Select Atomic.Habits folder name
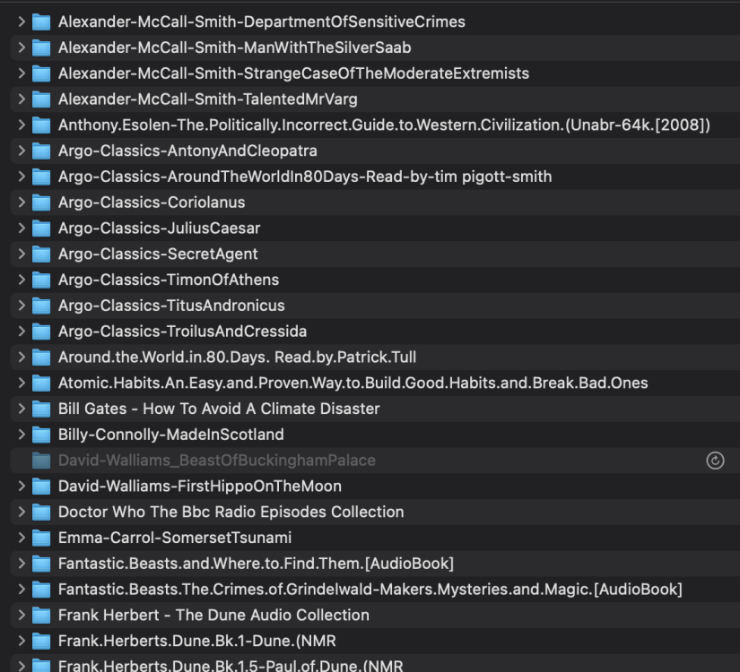Screen dimensions: 740x672 tap(353, 383)
